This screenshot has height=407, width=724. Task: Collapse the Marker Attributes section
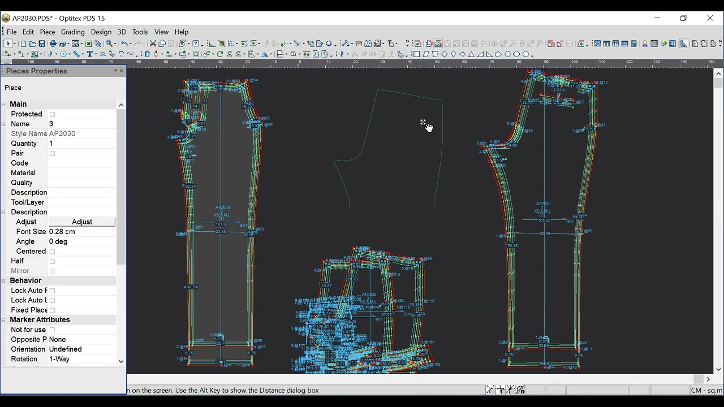coord(3,320)
